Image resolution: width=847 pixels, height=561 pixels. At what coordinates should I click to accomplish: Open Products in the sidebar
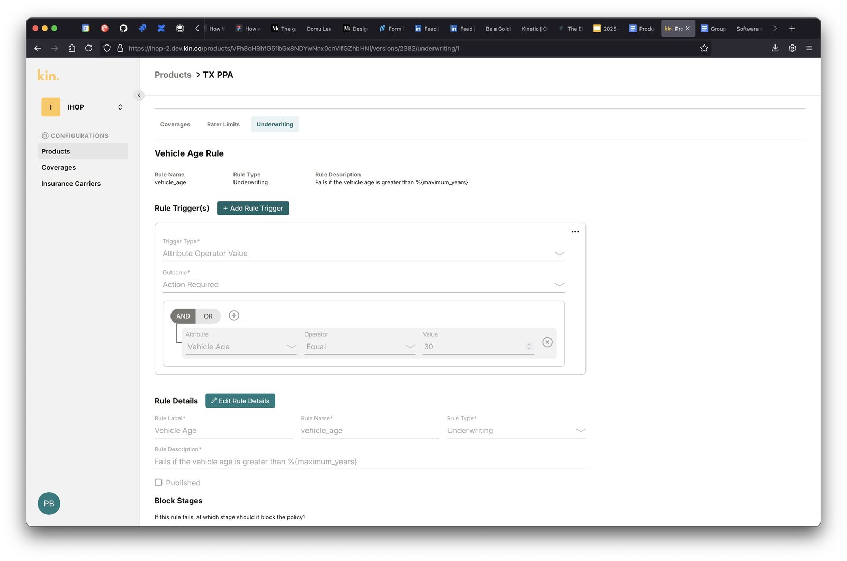[x=83, y=151]
